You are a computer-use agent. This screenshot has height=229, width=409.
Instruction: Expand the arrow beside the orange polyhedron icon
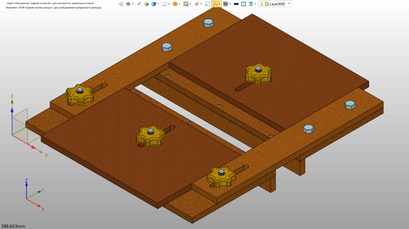[x=180, y=4]
